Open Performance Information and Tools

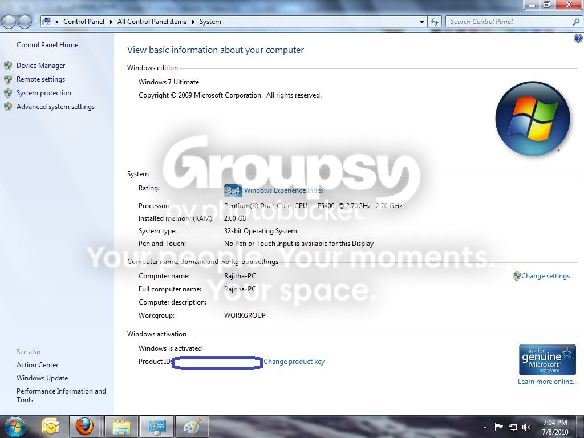[61, 395]
